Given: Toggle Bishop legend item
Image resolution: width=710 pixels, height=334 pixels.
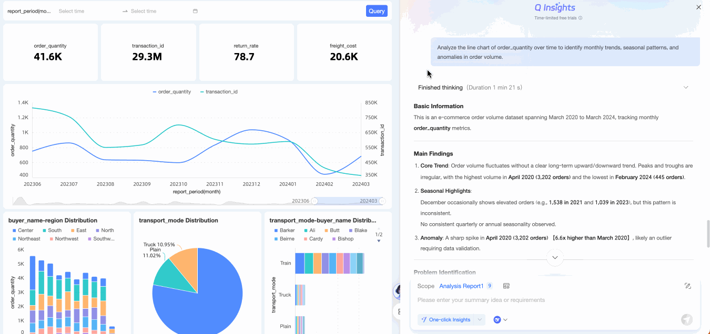Looking at the screenshot, I should point(342,239).
